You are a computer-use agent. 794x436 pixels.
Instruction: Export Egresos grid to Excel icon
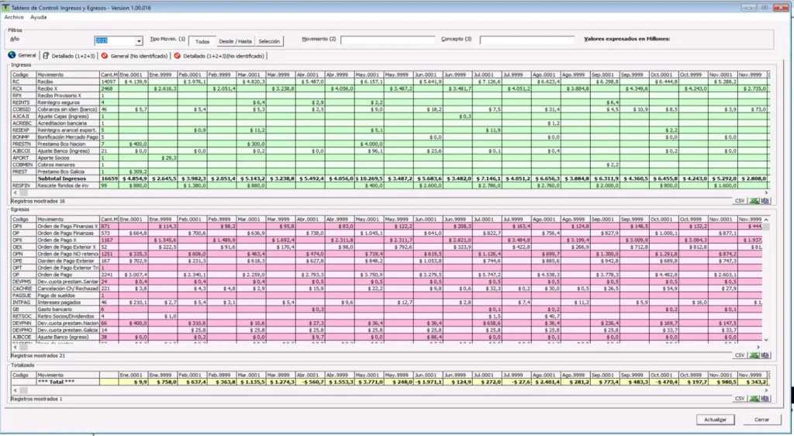[753, 355]
